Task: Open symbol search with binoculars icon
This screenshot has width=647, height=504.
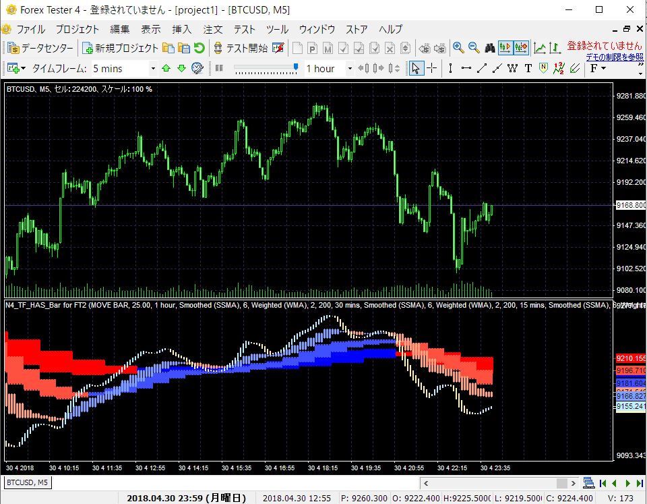Action: [491, 49]
